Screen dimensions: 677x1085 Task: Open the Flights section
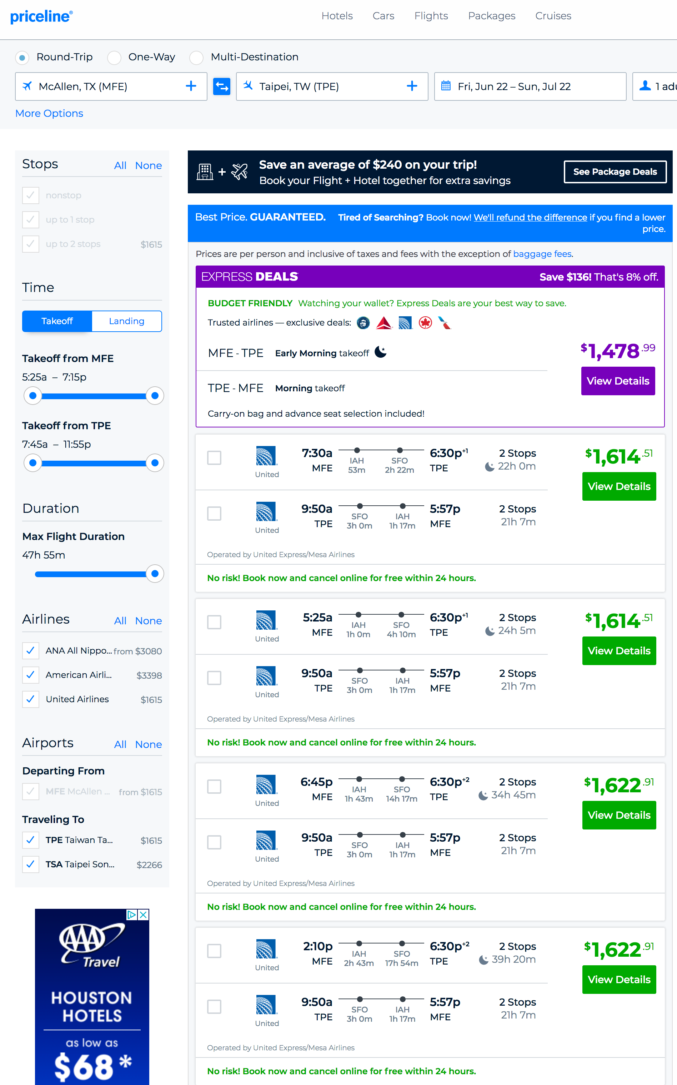(431, 16)
